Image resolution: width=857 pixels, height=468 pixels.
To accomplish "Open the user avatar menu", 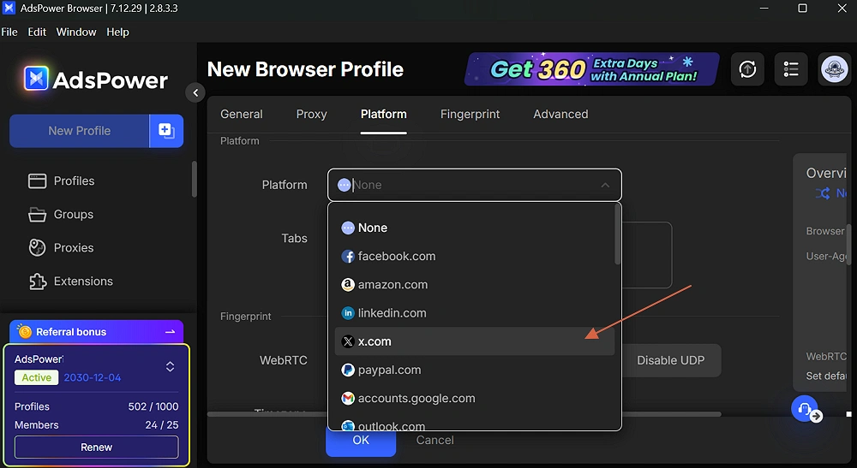I will (x=834, y=69).
